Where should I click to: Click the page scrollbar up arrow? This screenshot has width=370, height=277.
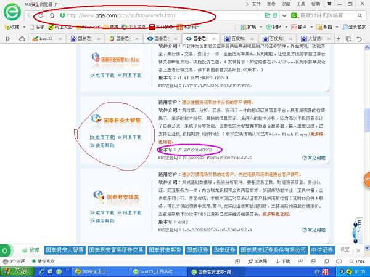point(367,48)
